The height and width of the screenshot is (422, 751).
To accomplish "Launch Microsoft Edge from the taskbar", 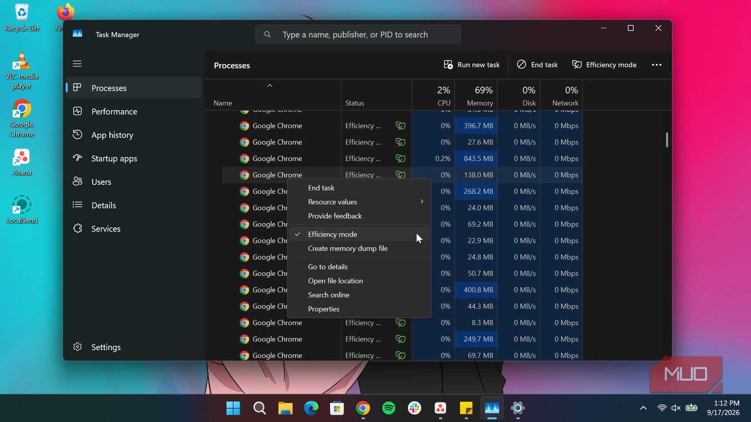I will [x=311, y=408].
